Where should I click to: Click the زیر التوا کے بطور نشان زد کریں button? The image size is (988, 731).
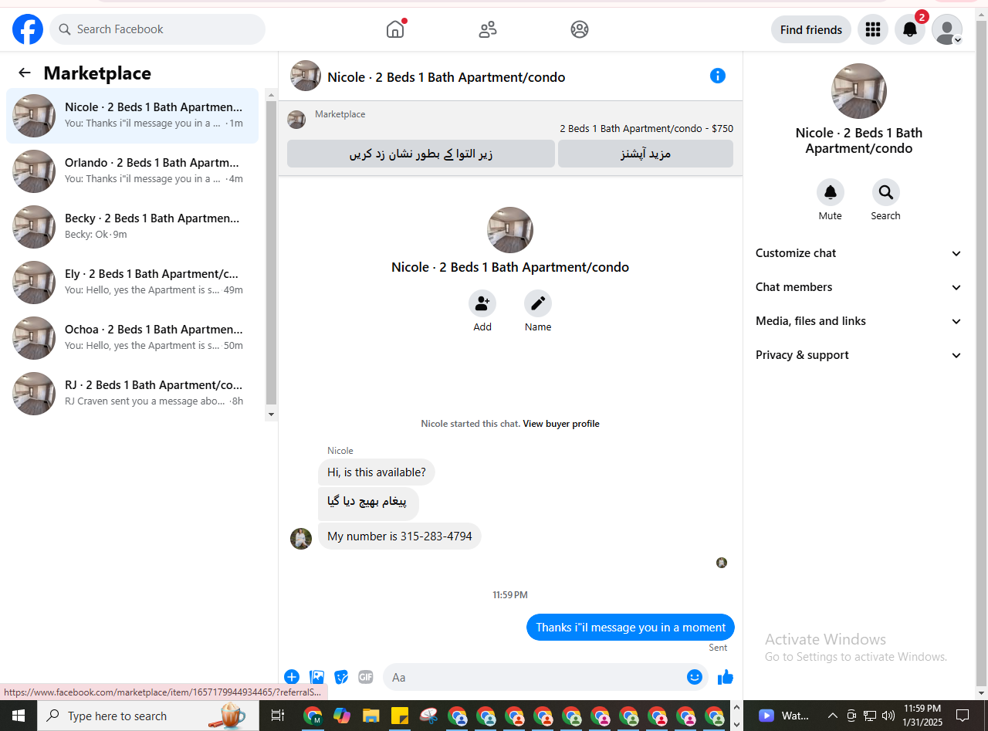[421, 154]
